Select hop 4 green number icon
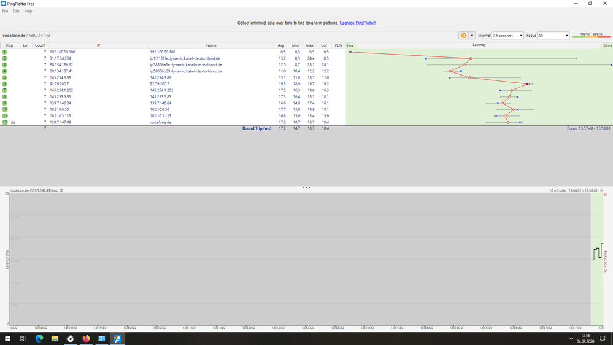 pos(5,71)
